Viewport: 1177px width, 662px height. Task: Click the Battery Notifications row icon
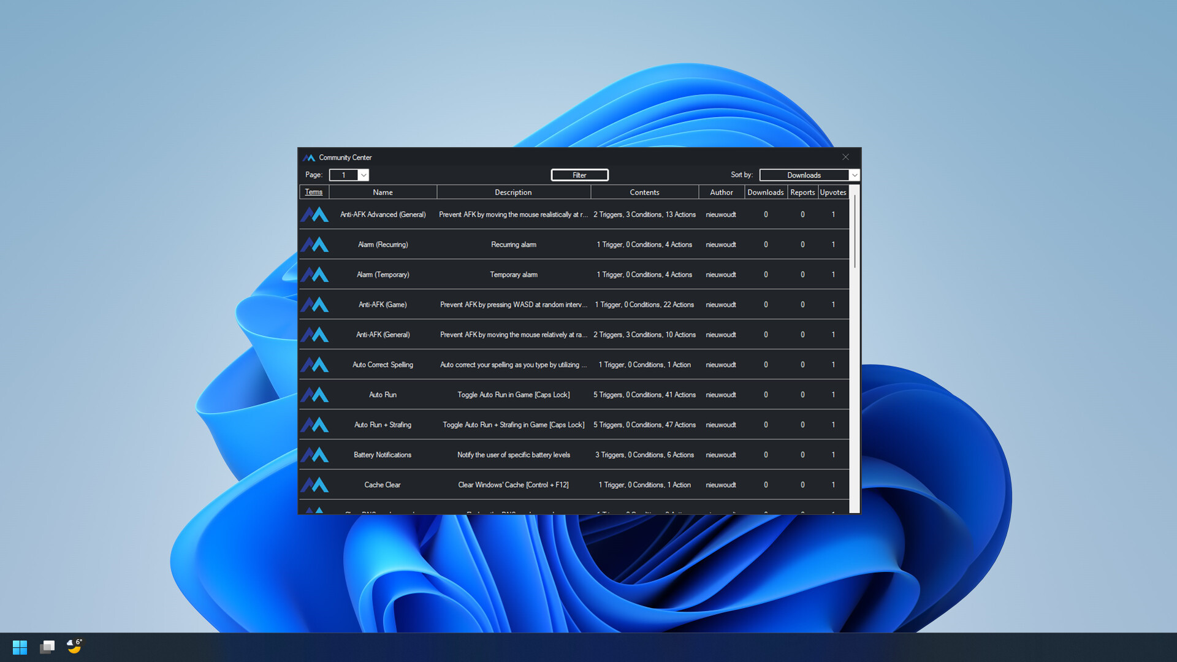click(x=314, y=454)
